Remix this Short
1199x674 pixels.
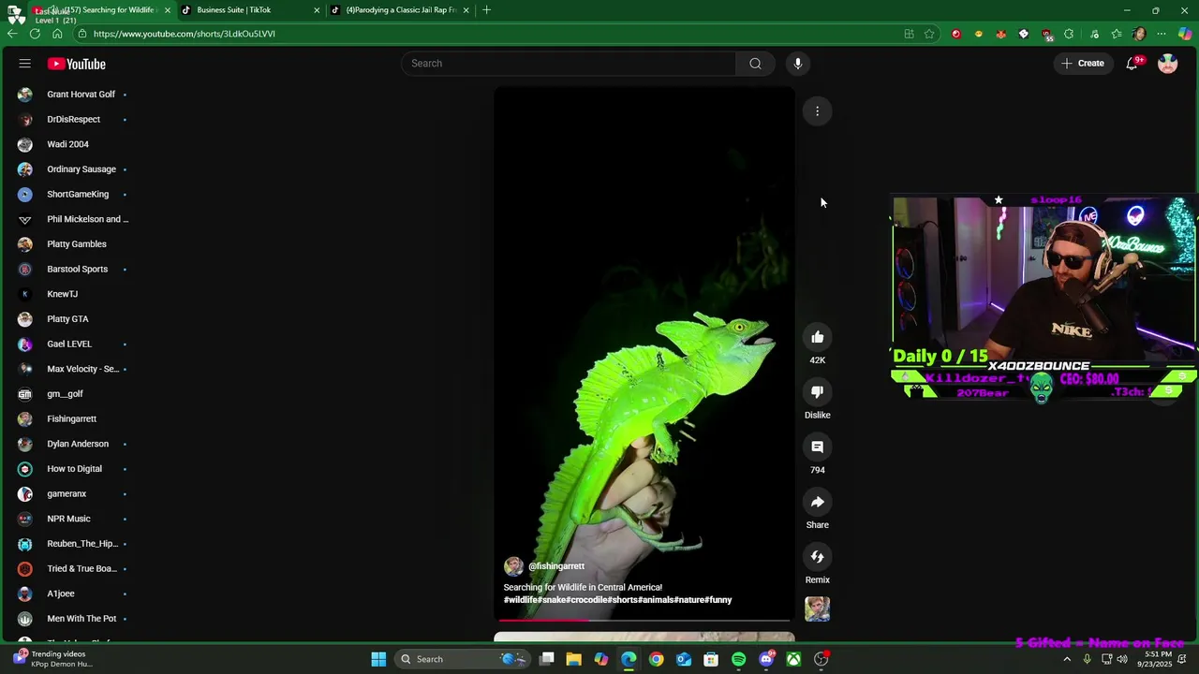(817, 557)
